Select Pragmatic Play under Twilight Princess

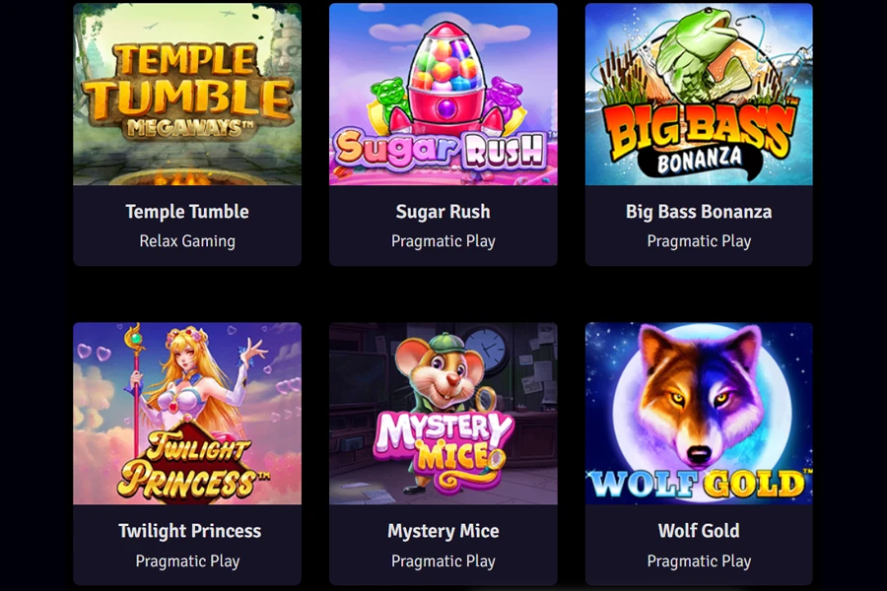pos(187,561)
